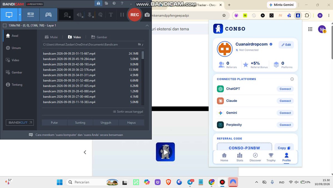333x188 pixels.
Task: Open Chrome three-dot menu
Action: tap(328, 16)
